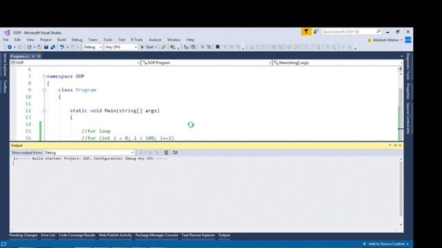The image size is (442, 248).
Task: Open the Output panel window position dropdown
Action: (x=390, y=145)
